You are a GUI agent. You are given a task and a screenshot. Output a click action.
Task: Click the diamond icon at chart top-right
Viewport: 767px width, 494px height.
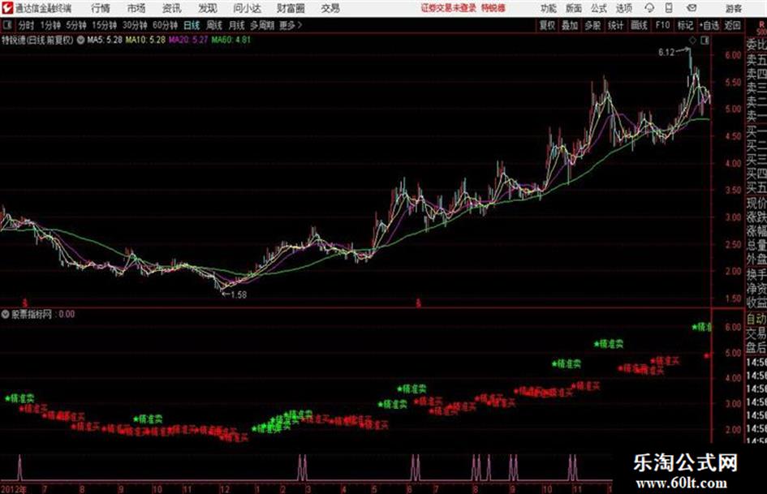(692, 41)
